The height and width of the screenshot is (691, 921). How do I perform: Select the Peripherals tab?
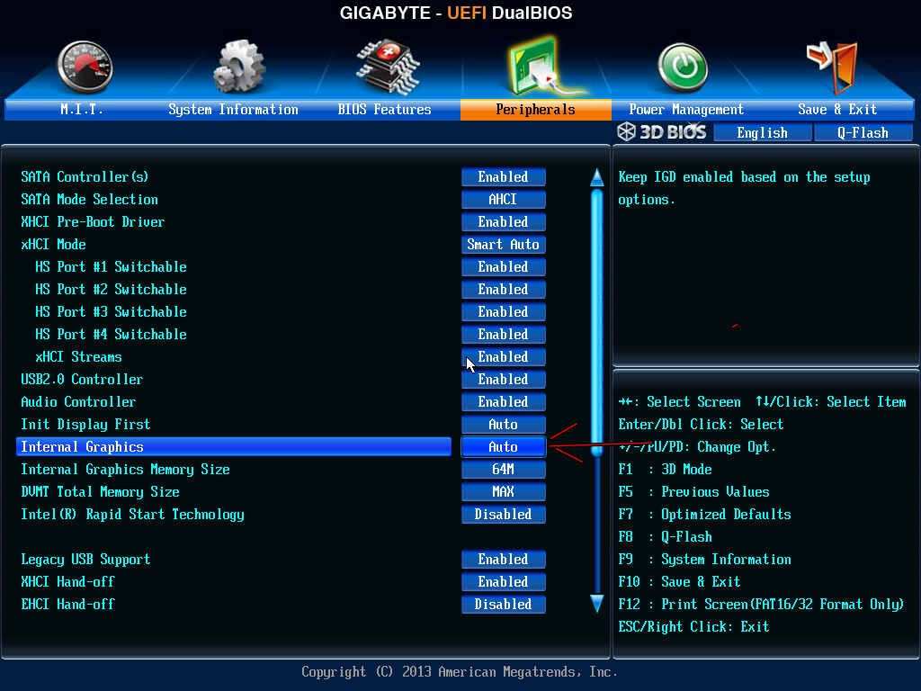[536, 109]
